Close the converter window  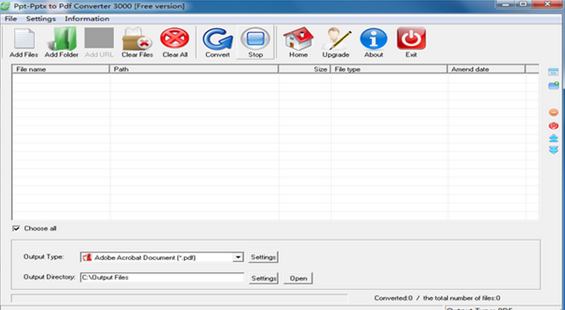[547, 4]
